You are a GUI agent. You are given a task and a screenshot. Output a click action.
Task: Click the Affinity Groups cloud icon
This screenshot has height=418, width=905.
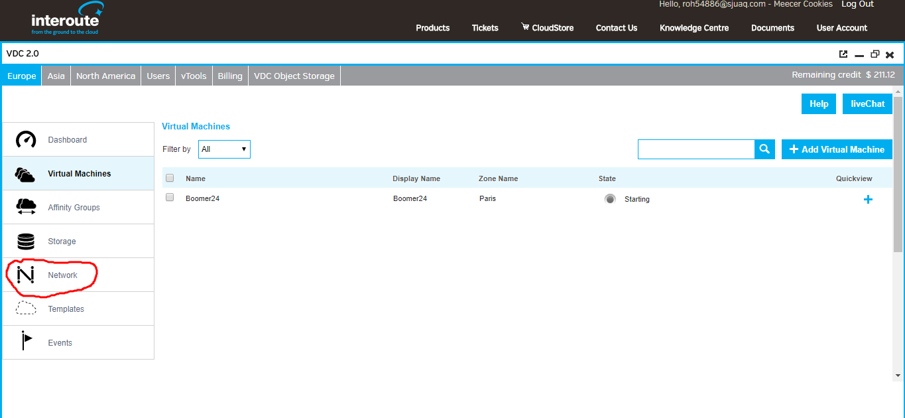(26, 207)
